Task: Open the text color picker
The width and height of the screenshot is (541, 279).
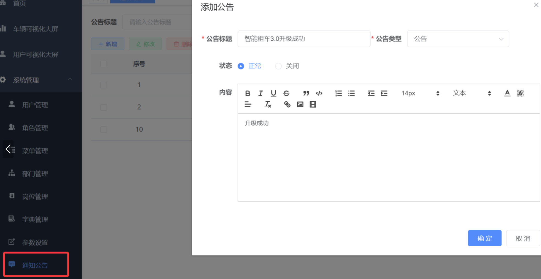Action: coord(507,93)
